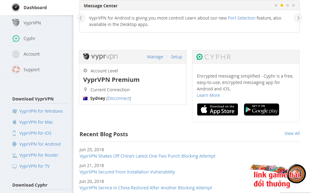Open VyprVPN for Mac download
Image resolution: width=311 pixels, height=193 pixels.
point(36,122)
